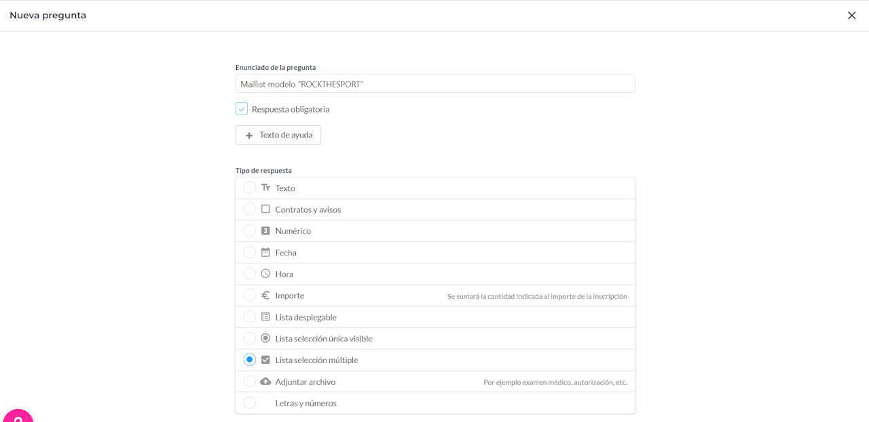Uncheck the Respuesta obligatoria checkbox

coord(242,108)
